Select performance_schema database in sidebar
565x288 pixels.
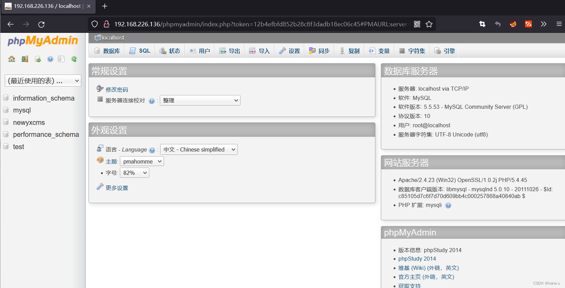tap(46, 134)
